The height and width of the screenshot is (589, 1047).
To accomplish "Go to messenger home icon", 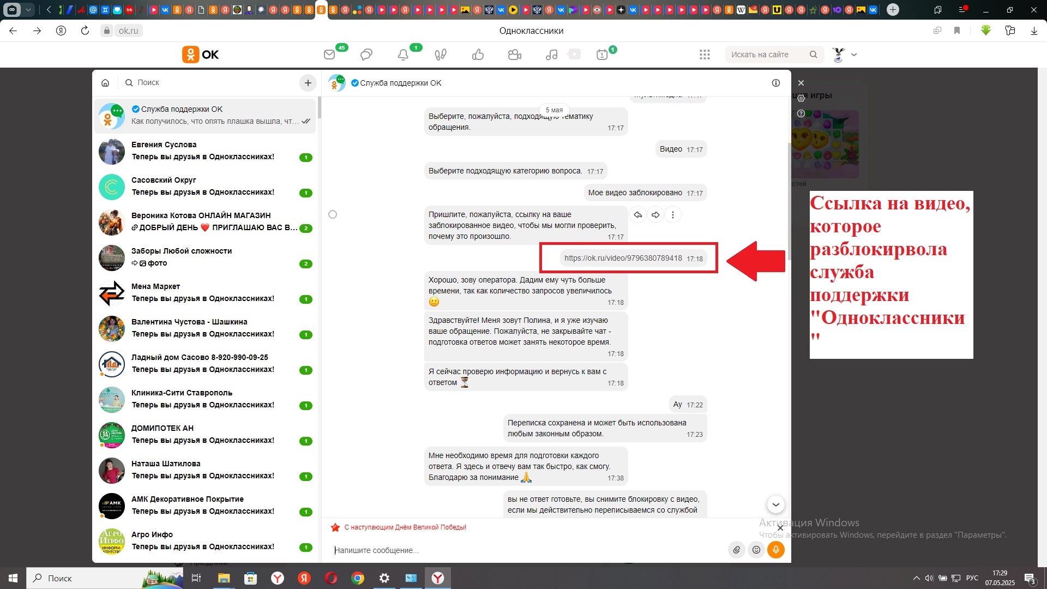I will coord(105,83).
